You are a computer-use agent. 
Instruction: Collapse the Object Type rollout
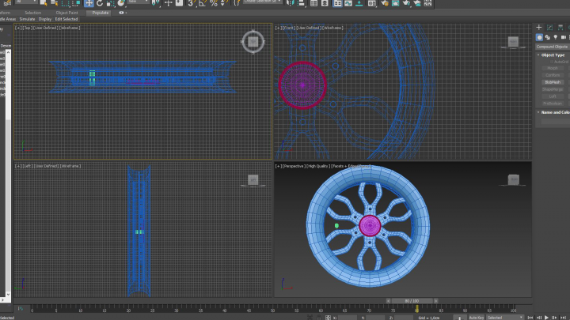pyautogui.click(x=553, y=55)
